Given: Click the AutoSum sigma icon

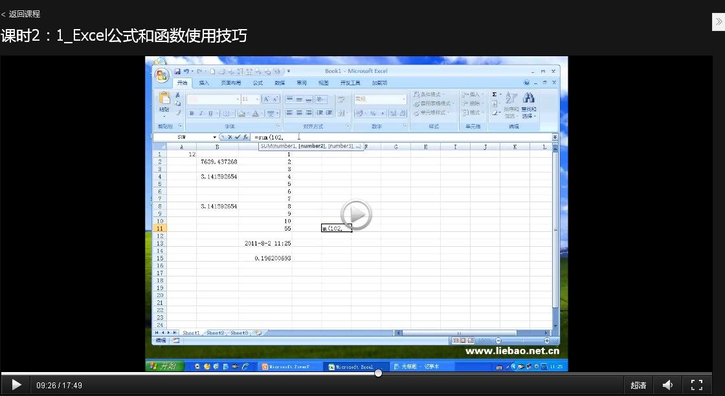Looking at the screenshot, I should tap(495, 94).
